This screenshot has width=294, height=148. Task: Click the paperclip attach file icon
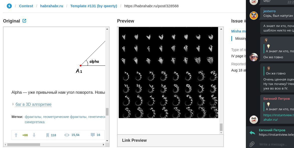point(252,144)
